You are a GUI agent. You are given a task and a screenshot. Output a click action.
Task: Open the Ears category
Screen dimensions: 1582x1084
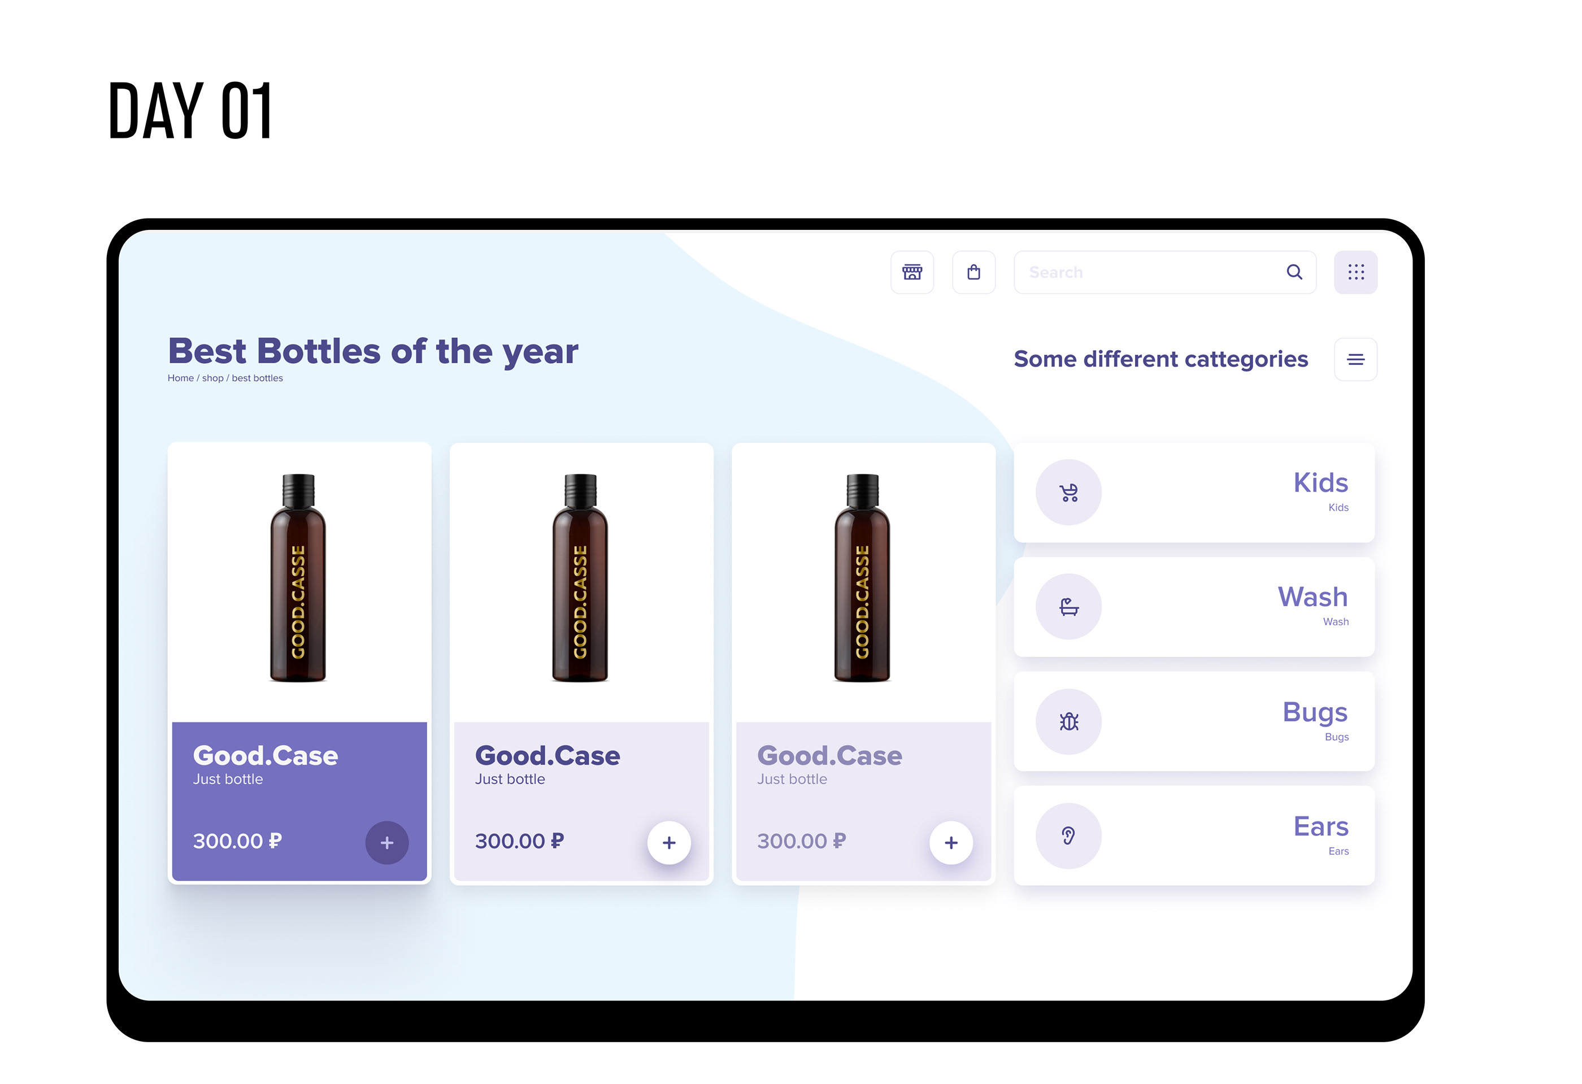[1320, 827]
